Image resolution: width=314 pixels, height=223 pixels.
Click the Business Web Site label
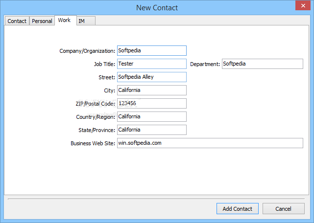(x=93, y=143)
